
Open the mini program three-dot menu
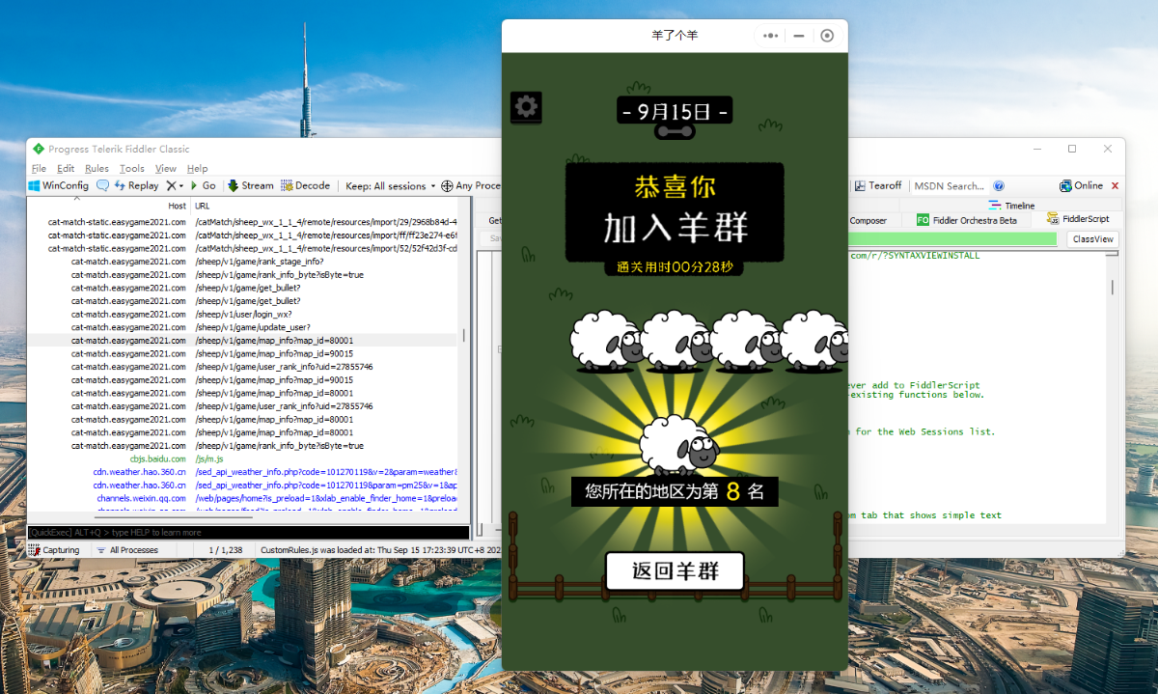tap(770, 36)
